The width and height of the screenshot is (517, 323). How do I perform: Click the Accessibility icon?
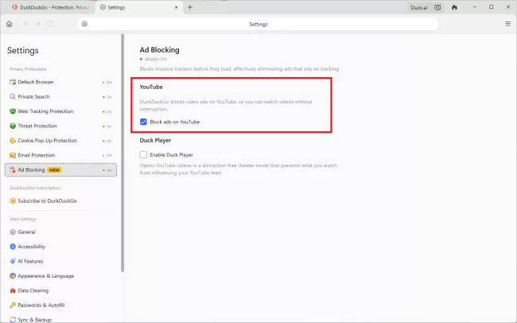tap(13, 247)
